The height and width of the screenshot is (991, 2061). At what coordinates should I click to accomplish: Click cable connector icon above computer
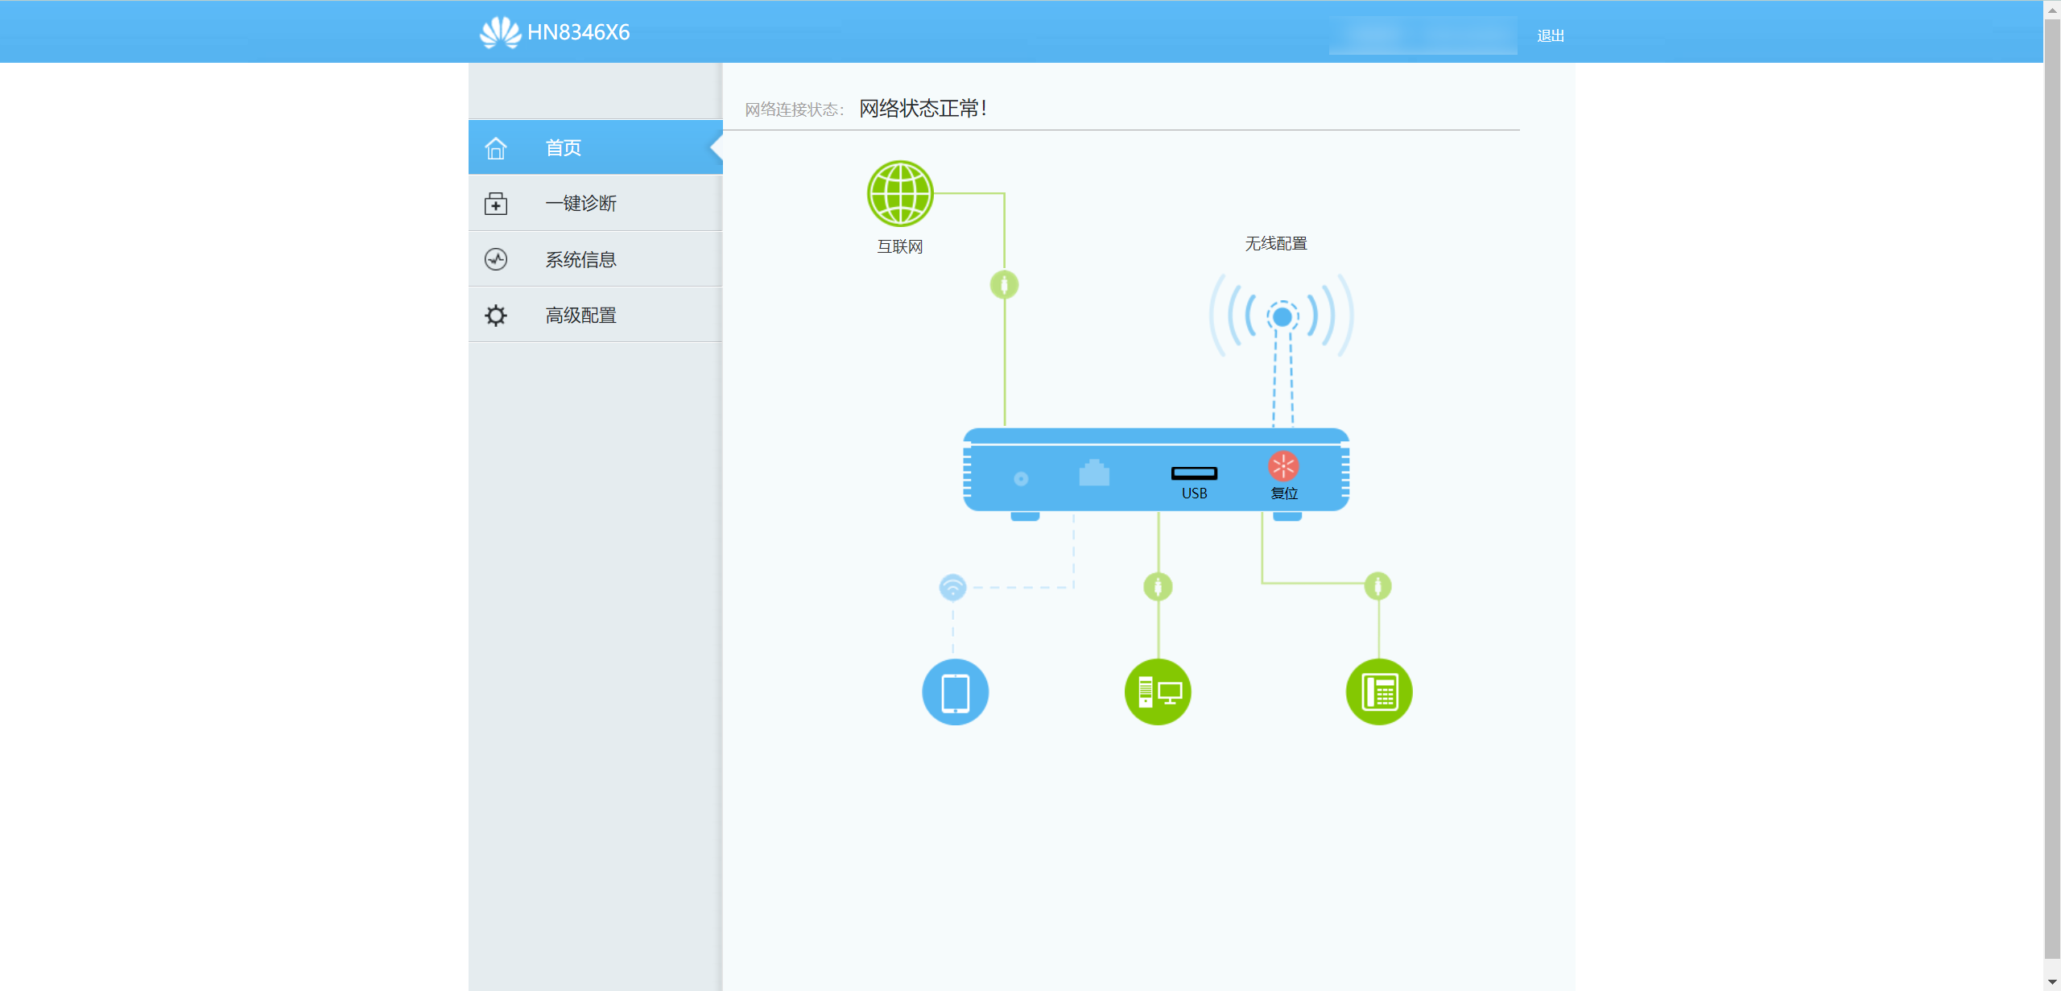1158,586
